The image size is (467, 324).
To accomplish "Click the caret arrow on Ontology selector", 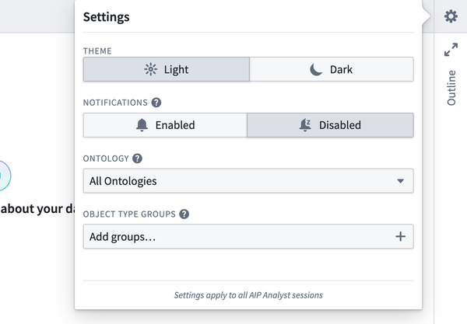I will click(x=400, y=181).
